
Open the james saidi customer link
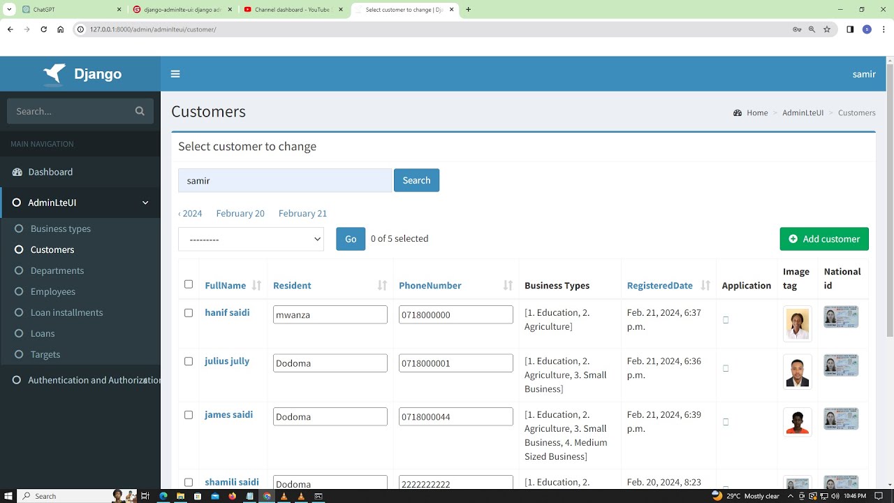[228, 414]
